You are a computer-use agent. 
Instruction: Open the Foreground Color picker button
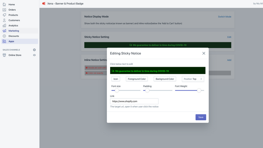click(137, 79)
